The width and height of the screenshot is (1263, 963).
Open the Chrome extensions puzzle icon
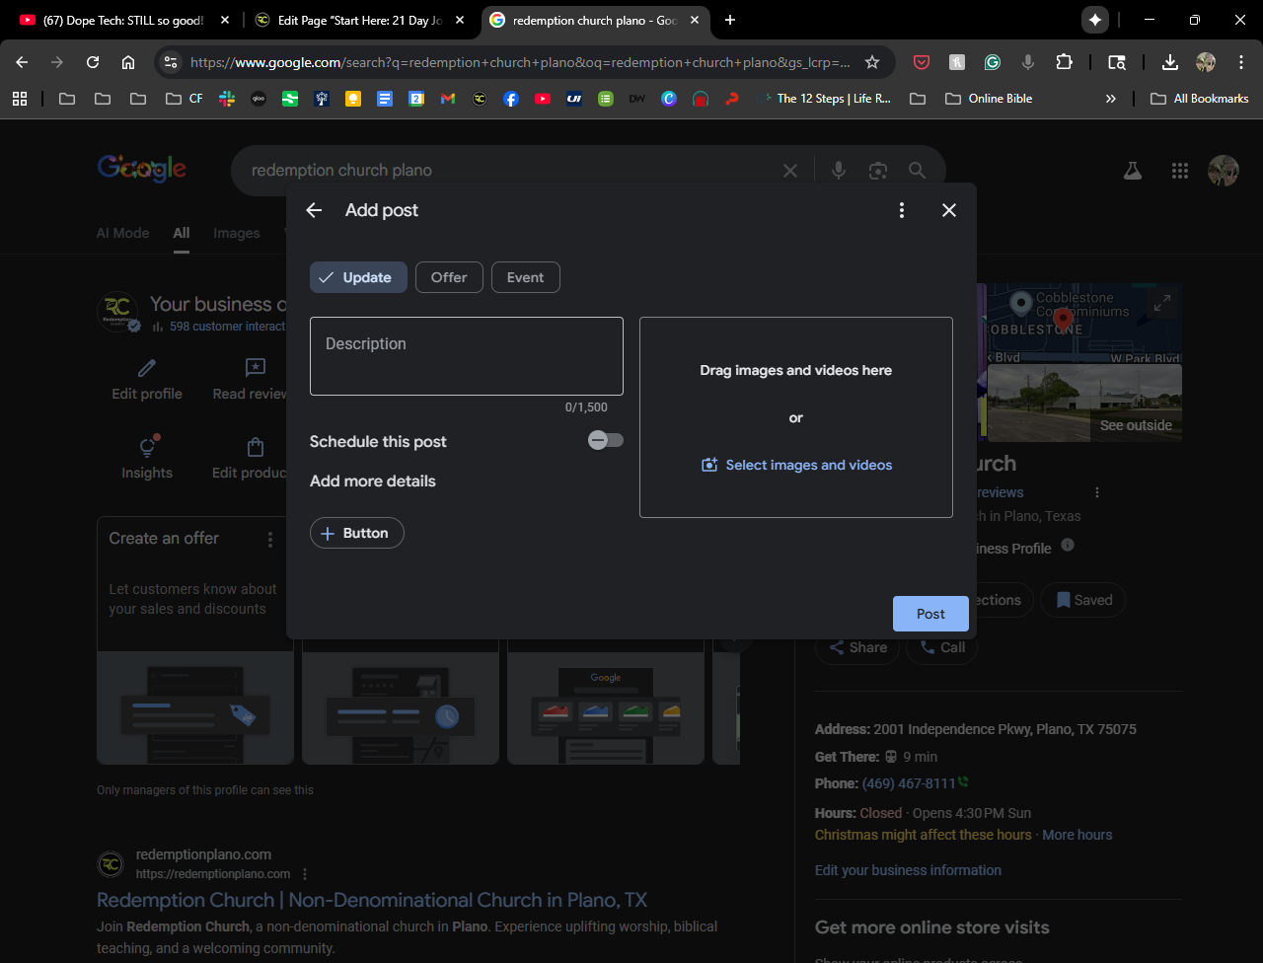click(1064, 62)
